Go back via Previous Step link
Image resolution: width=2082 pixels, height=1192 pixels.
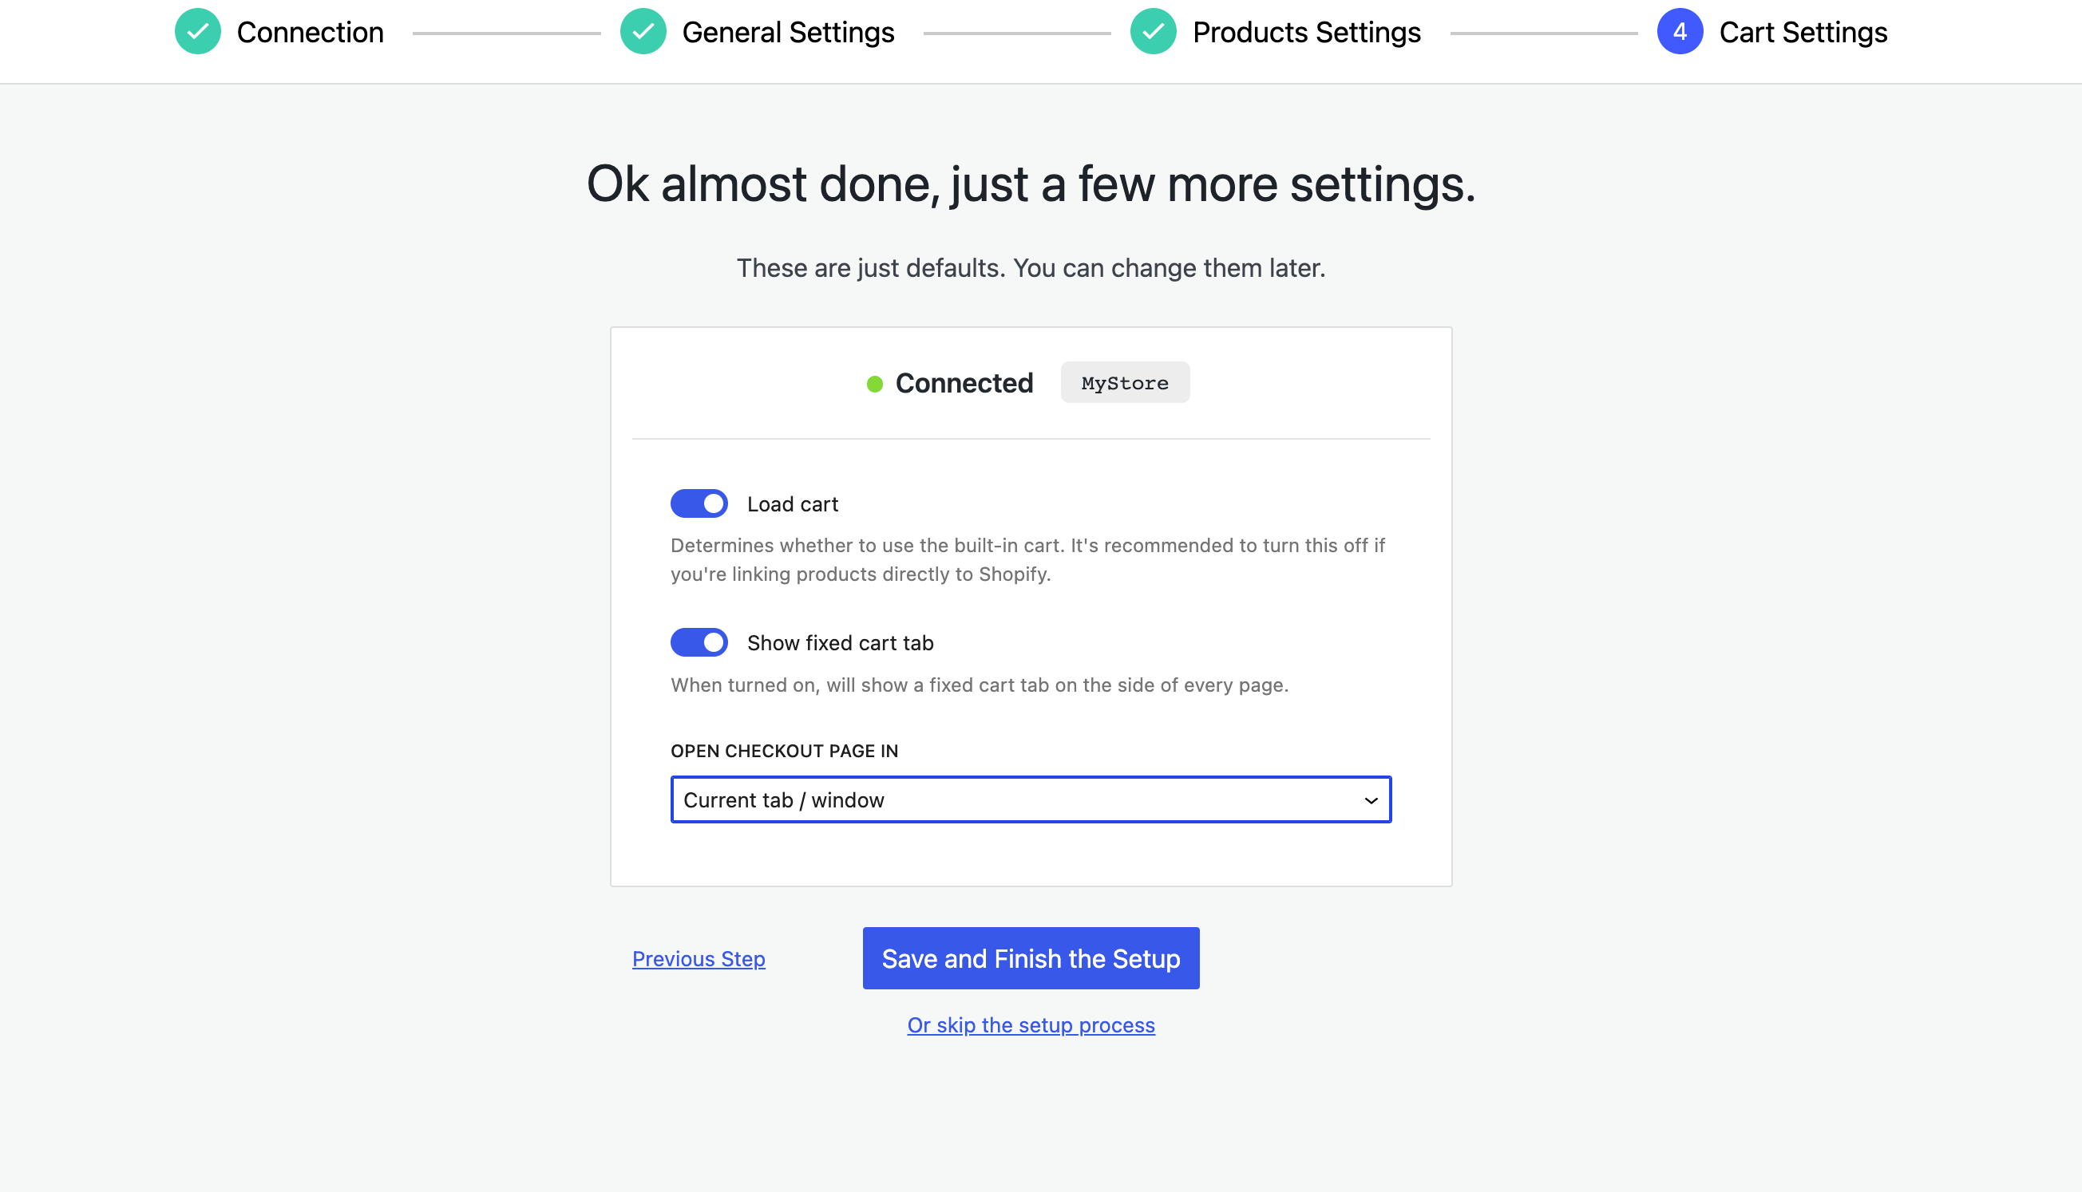[699, 959]
